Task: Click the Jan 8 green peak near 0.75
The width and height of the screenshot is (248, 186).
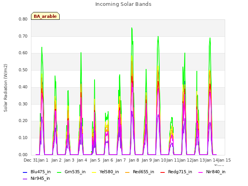Action: click(132, 28)
